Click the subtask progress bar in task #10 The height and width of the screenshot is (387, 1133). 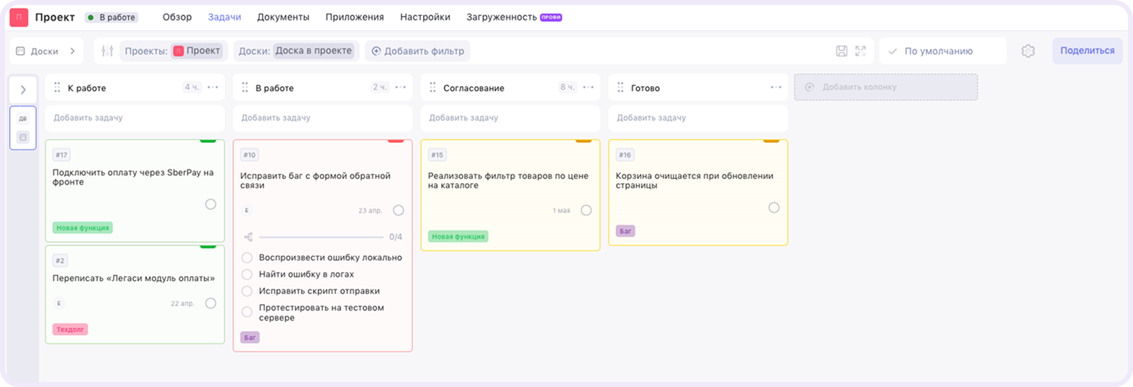(x=321, y=237)
